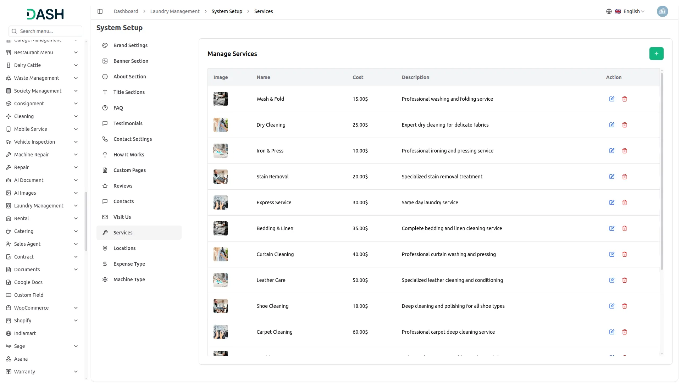Edit the Leather Care service
Viewport: 681px width, 383px height.
click(612, 280)
